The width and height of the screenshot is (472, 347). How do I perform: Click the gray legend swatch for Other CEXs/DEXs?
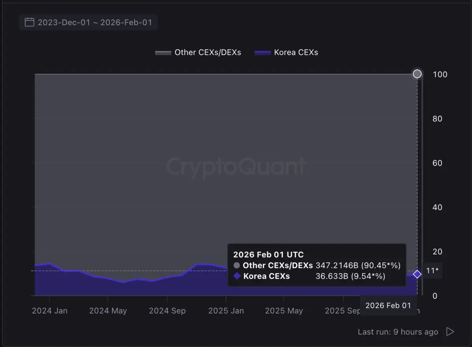[x=163, y=52]
